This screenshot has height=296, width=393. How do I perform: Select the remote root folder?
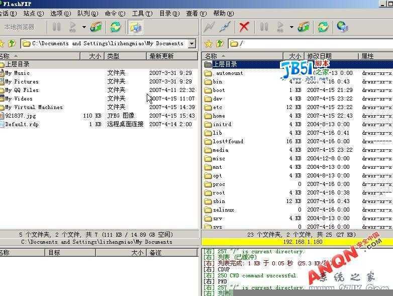coord(219,192)
